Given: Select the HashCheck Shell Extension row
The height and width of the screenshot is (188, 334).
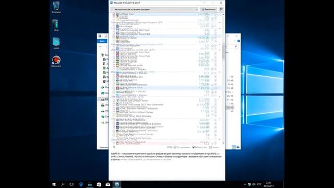Looking at the screenshot, I should coord(166,85).
